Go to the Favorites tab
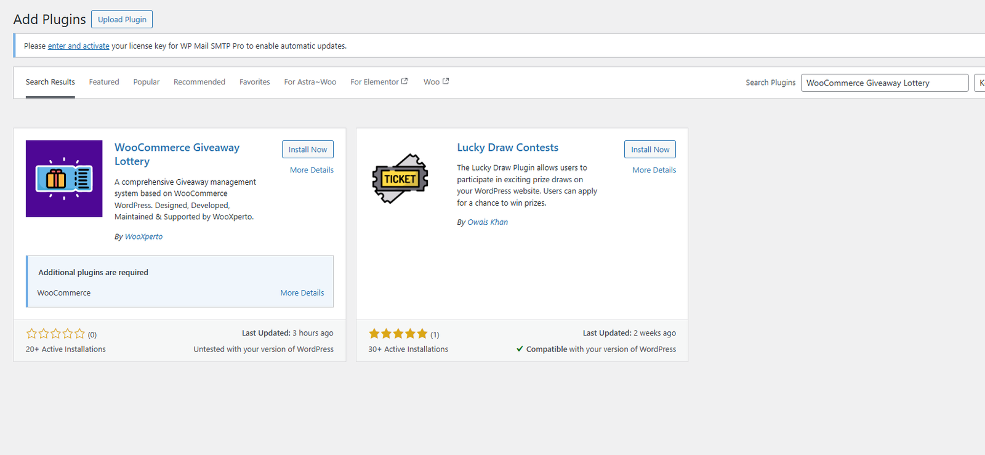Image resolution: width=985 pixels, height=455 pixels. click(x=255, y=82)
